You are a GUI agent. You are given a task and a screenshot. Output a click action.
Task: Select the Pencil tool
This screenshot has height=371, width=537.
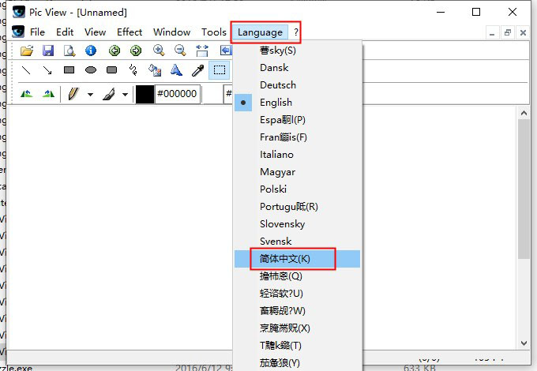[73, 94]
